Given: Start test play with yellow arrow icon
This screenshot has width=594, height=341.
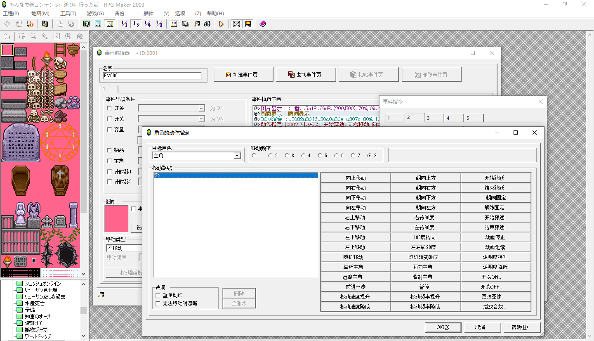Looking at the screenshot, I should 222,24.
